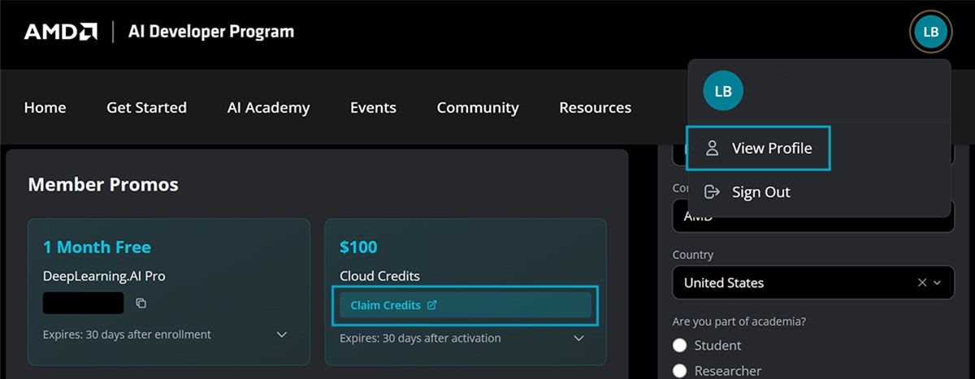Choose Sign Out from the account menu
The width and height of the screenshot is (975, 379).
(x=747, y=192)
